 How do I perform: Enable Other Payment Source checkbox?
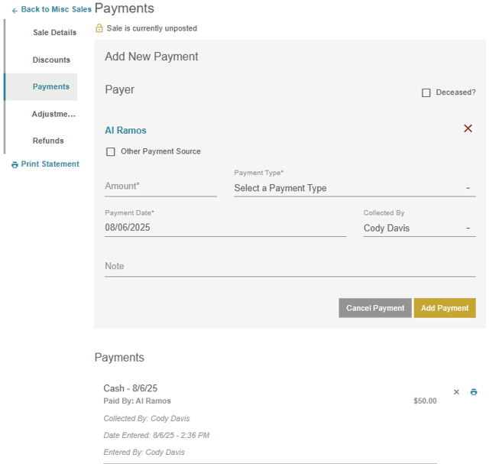click(x=111, y=152)
